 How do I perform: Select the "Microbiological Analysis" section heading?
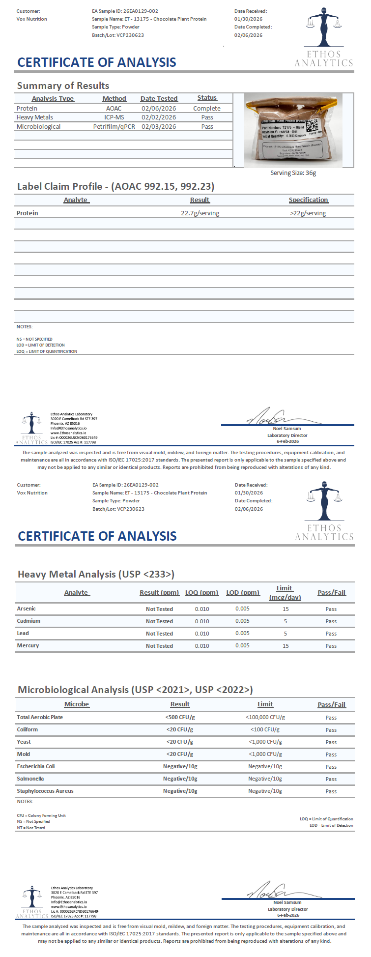point(135,690)
